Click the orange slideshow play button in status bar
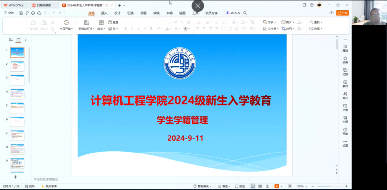387x190 pixels. (277, 186)
